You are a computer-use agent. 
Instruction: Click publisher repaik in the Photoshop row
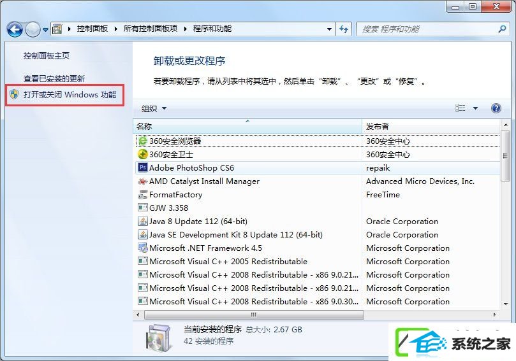[378, 168]
